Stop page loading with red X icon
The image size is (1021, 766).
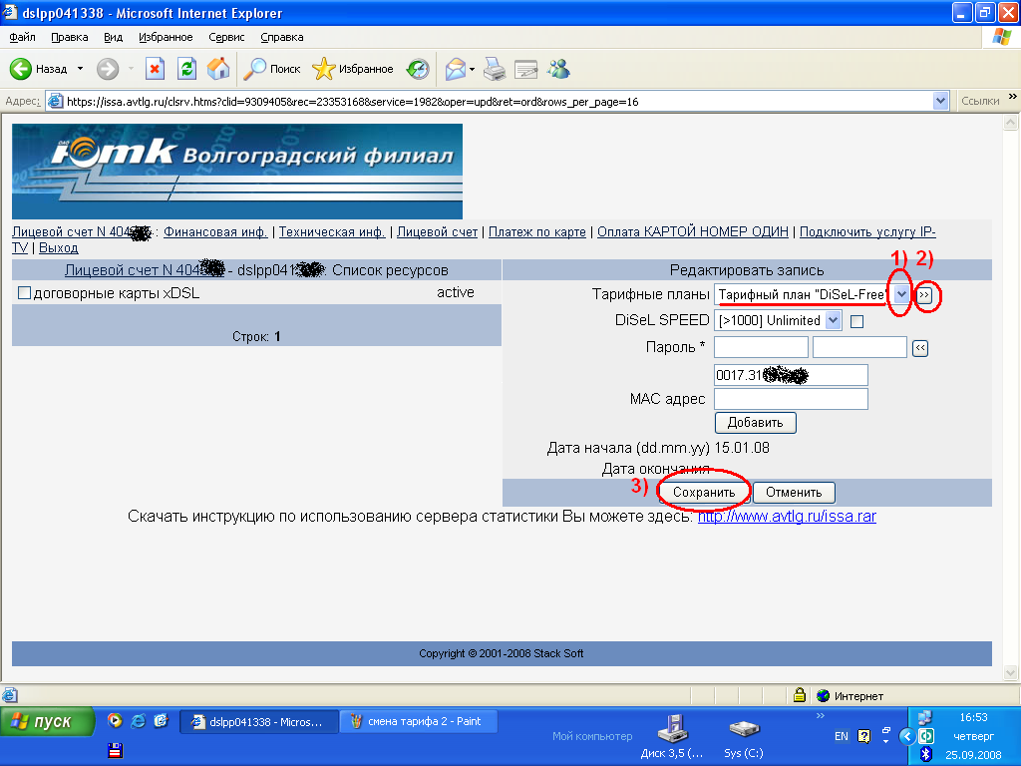[155, 69]
